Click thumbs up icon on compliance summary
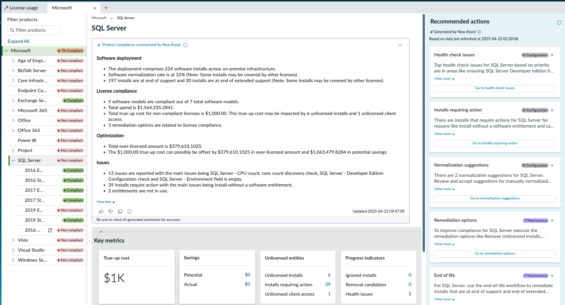Viewport: 565px width, 305px height. [x=101, y=211]
